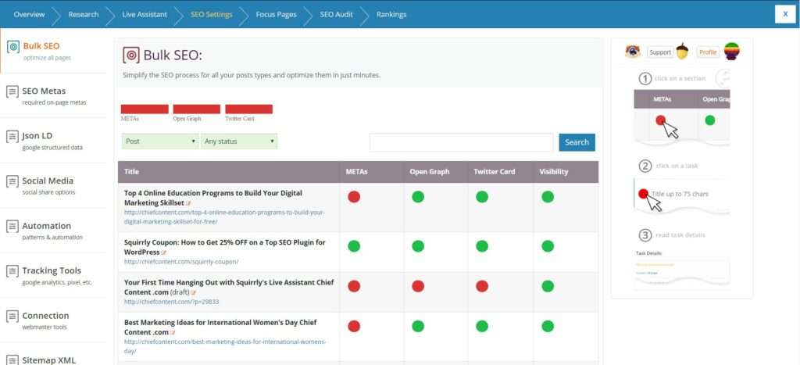Click the edit icon after Best Marketing Ideas title
Image resolution: width=800 pixels, height=365 pixels.
click(173, 333)
